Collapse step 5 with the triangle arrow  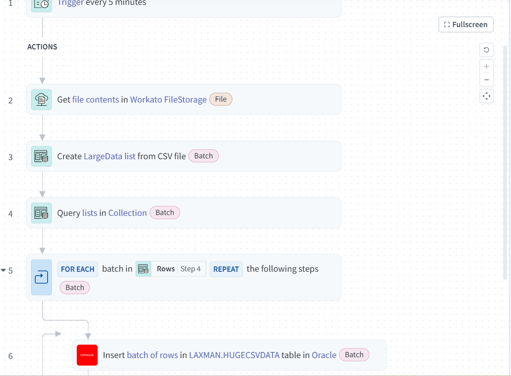(3, 270)
